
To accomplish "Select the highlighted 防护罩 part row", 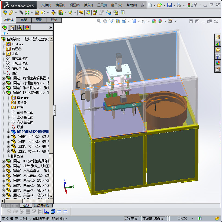I will (x=33, y=132).
